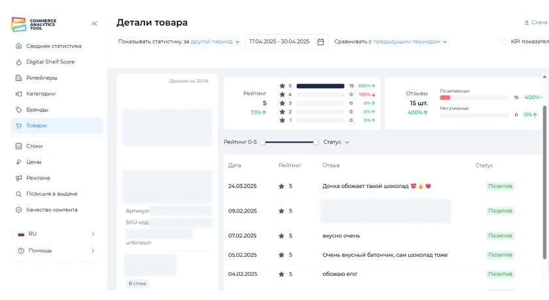Click Позитив status on 05.02.2025 review
Screen dimensions: 549x300
(500, 255)
